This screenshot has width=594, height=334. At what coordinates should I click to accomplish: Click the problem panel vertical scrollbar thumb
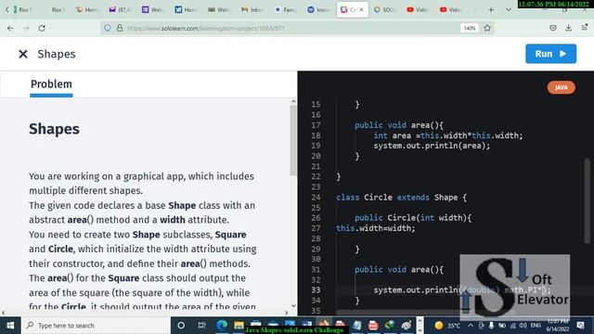(x=293, y=140)
